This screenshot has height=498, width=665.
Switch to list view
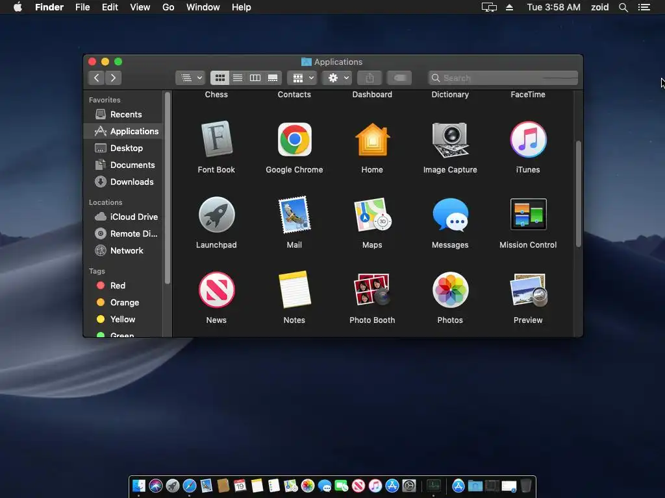pos(238,78)
